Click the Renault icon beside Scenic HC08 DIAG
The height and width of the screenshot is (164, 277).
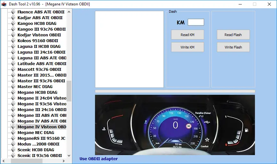pos(13,150)
